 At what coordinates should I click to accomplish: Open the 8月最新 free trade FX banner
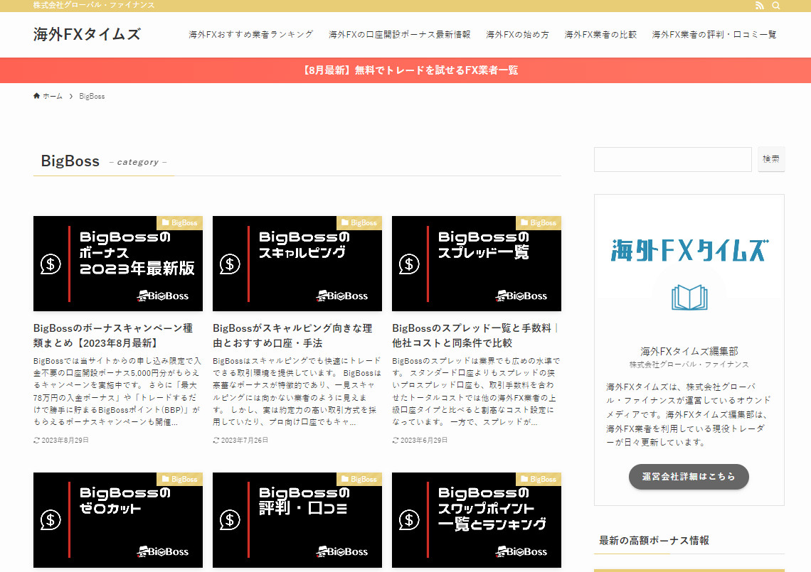click(x=405, y=70)
